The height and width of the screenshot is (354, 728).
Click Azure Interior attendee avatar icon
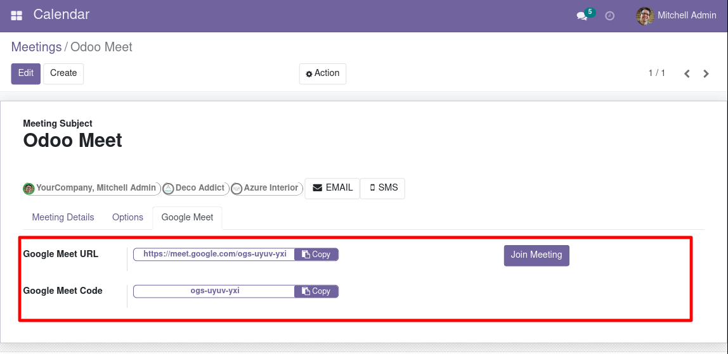pyautogui.click(x=237, y=189)
